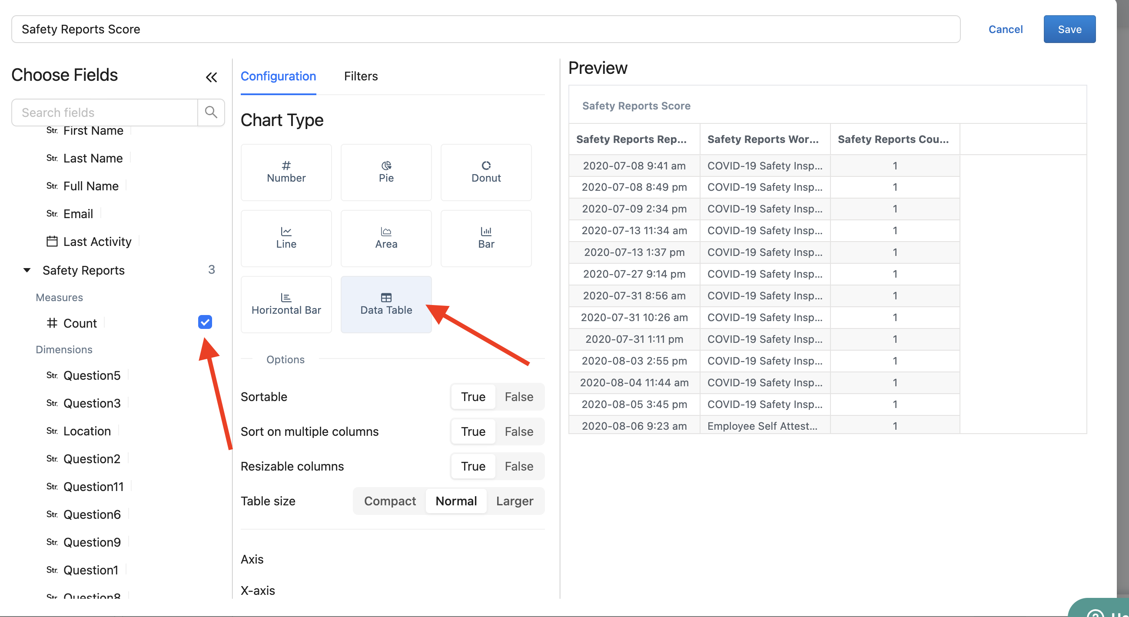Select the Last Activity field
Screen dimensions: 1129x617
click(x=97, y=242)
